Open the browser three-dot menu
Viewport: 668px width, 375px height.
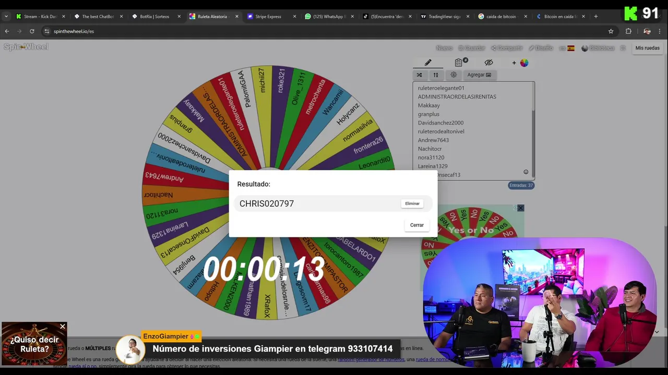click(x=660, y=31)
